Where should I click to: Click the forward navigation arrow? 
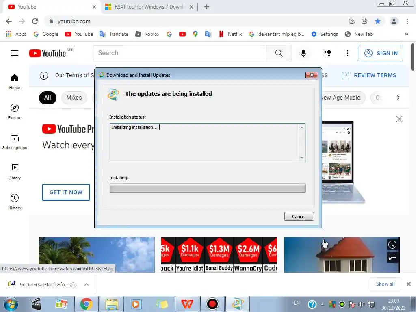22,21
